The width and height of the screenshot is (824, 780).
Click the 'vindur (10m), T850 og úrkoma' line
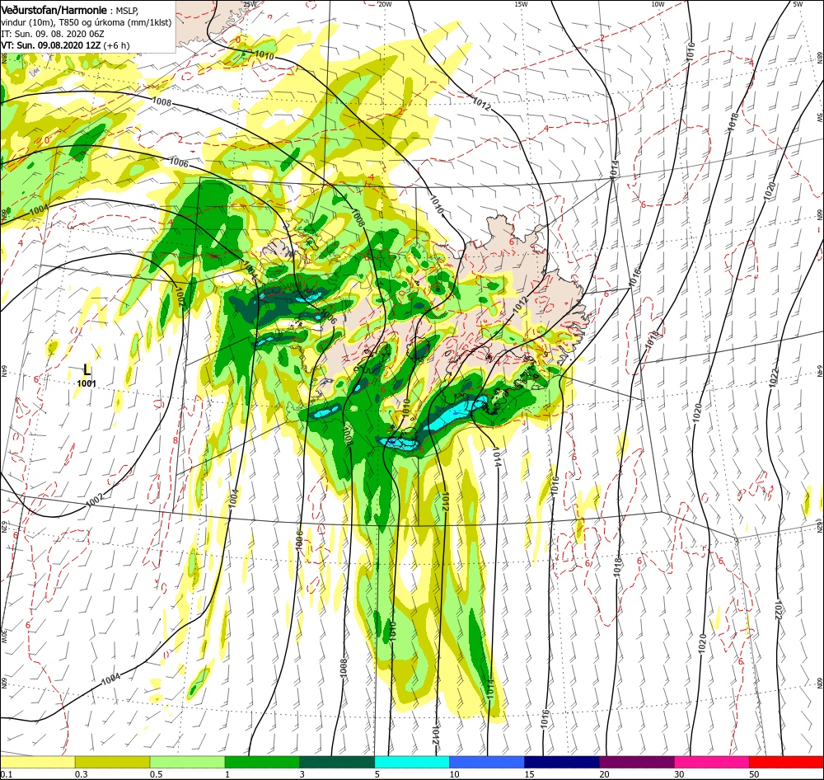pos(87,22)
